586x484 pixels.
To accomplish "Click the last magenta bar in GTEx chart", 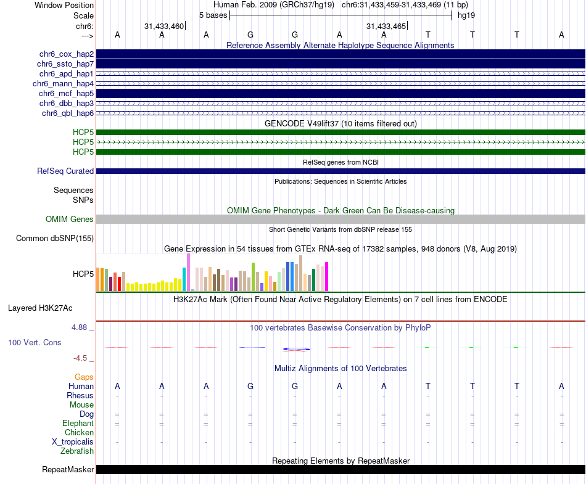I will point(327,276).
